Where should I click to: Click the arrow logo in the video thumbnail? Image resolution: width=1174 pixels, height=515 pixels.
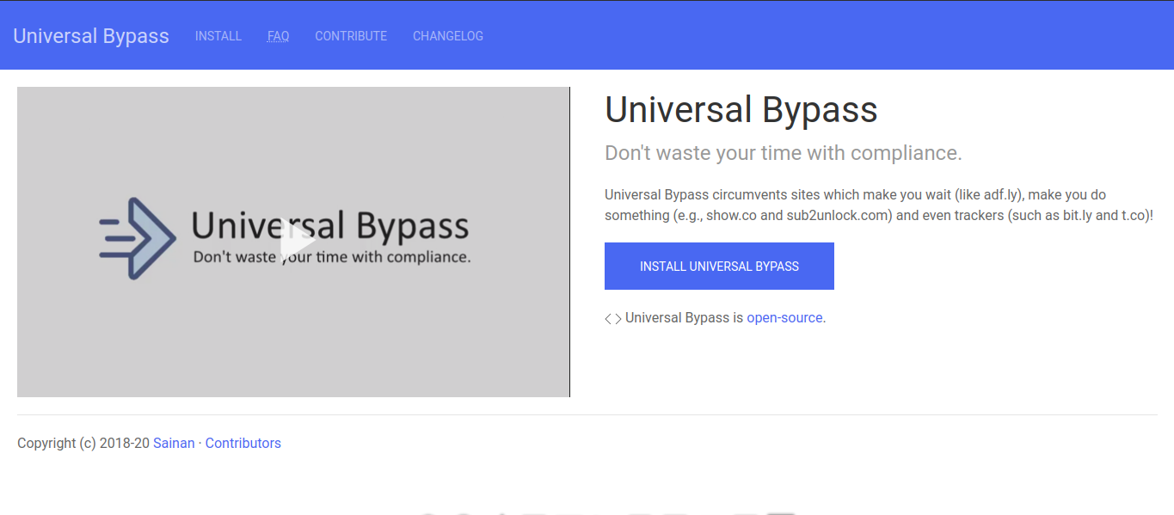pos(138,238)
